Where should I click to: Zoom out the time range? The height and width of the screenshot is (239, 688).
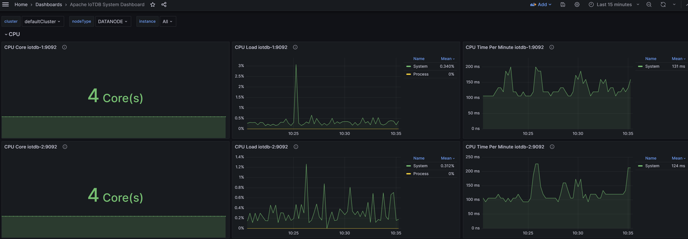coord(649,4)
